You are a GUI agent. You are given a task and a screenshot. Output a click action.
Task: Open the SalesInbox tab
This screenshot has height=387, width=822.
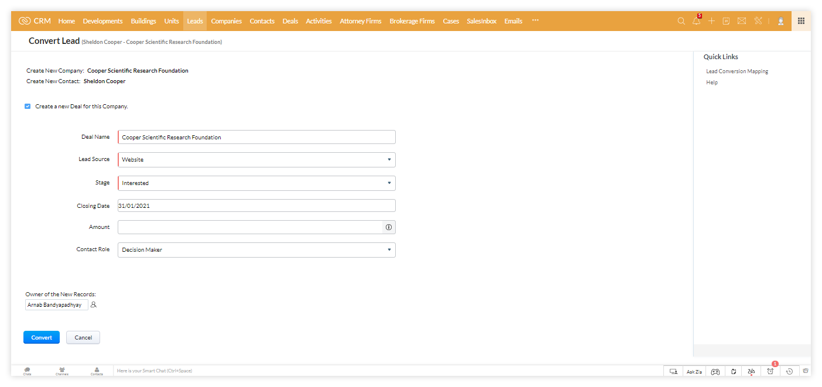coord(482,21)
